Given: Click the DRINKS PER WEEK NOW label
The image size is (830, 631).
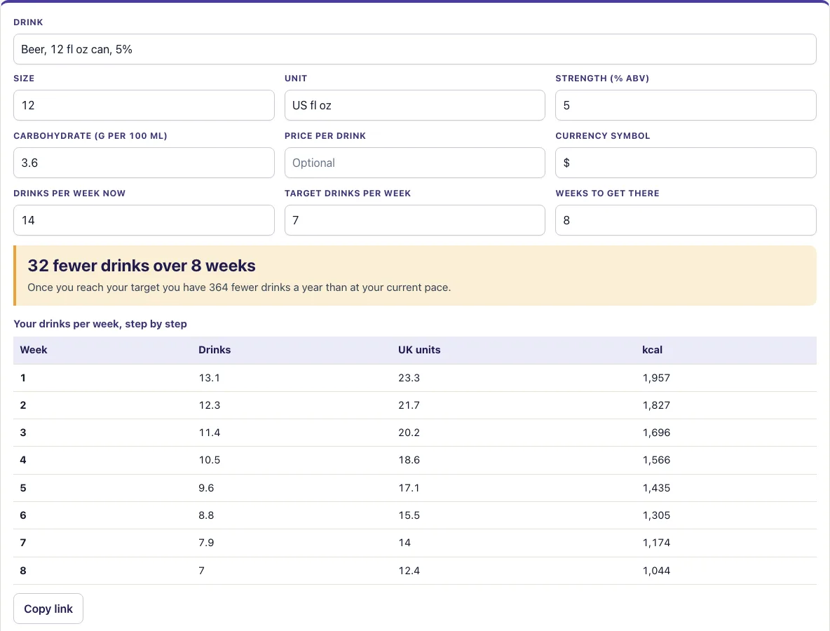Looking at the screenshot, I should tap(69, 194).
